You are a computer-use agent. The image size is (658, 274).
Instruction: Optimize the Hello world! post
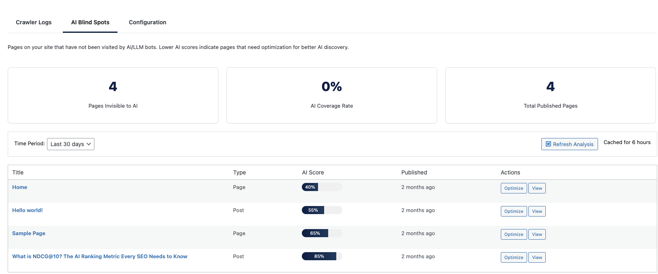(x=513, y=211)
